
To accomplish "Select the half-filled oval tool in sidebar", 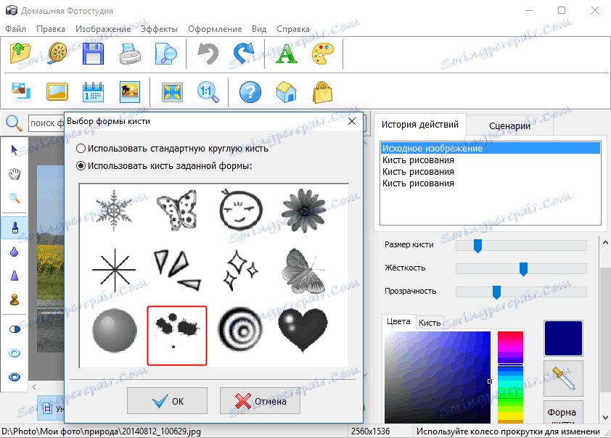I will [x=15, y=329].
